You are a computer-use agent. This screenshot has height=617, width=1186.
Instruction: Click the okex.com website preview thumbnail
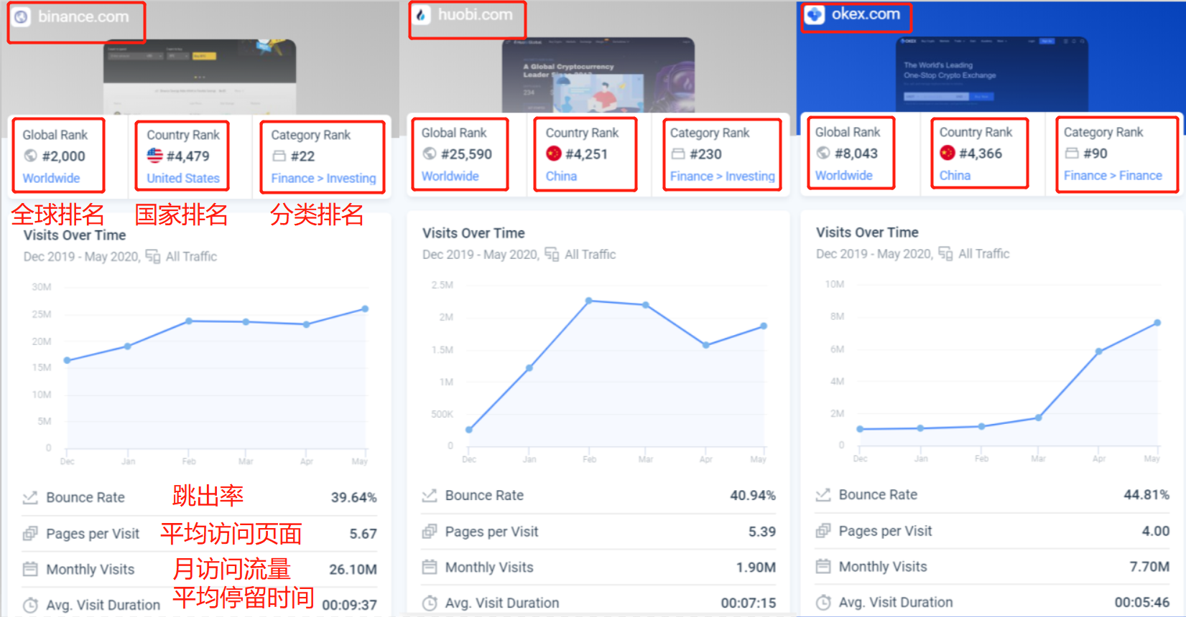pyautogui.click(x=992, y=75)
